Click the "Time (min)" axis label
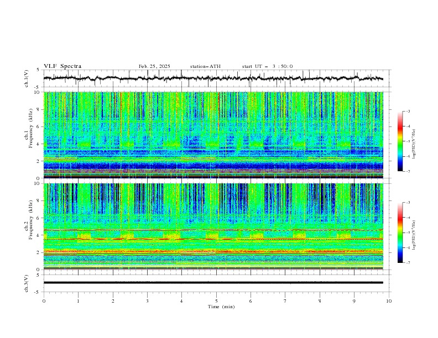The height and width of the screenshot is (338, 438). pos(221,307)
